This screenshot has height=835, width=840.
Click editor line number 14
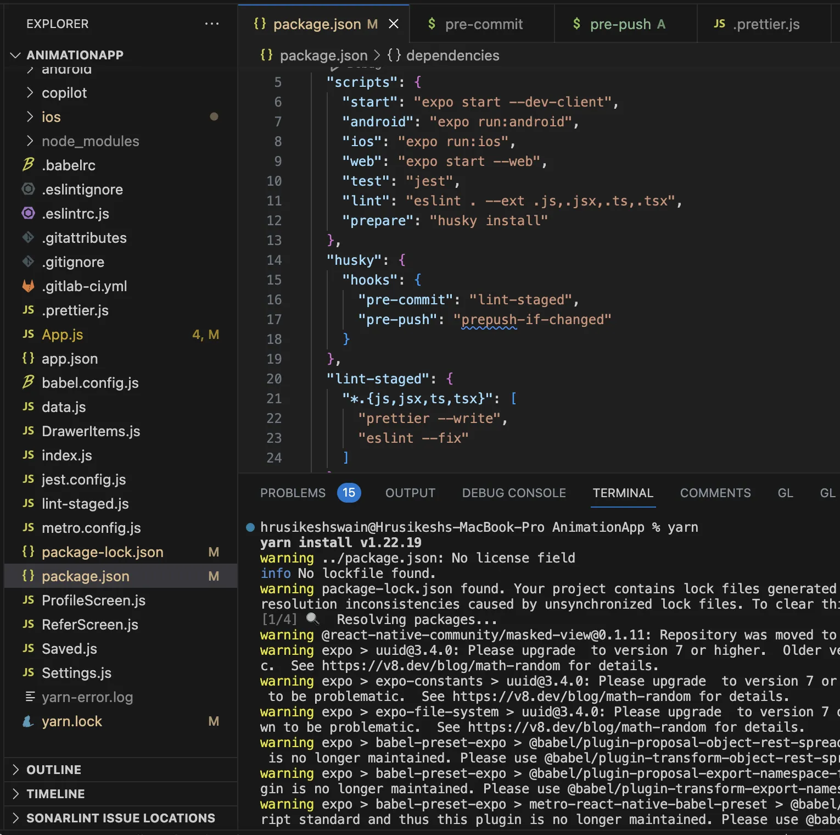(x=274, y=260)
